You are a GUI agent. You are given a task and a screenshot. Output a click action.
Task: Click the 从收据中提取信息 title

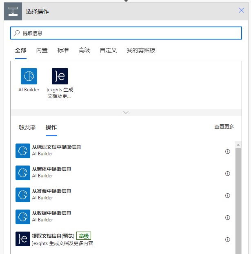tap(52, 213)
